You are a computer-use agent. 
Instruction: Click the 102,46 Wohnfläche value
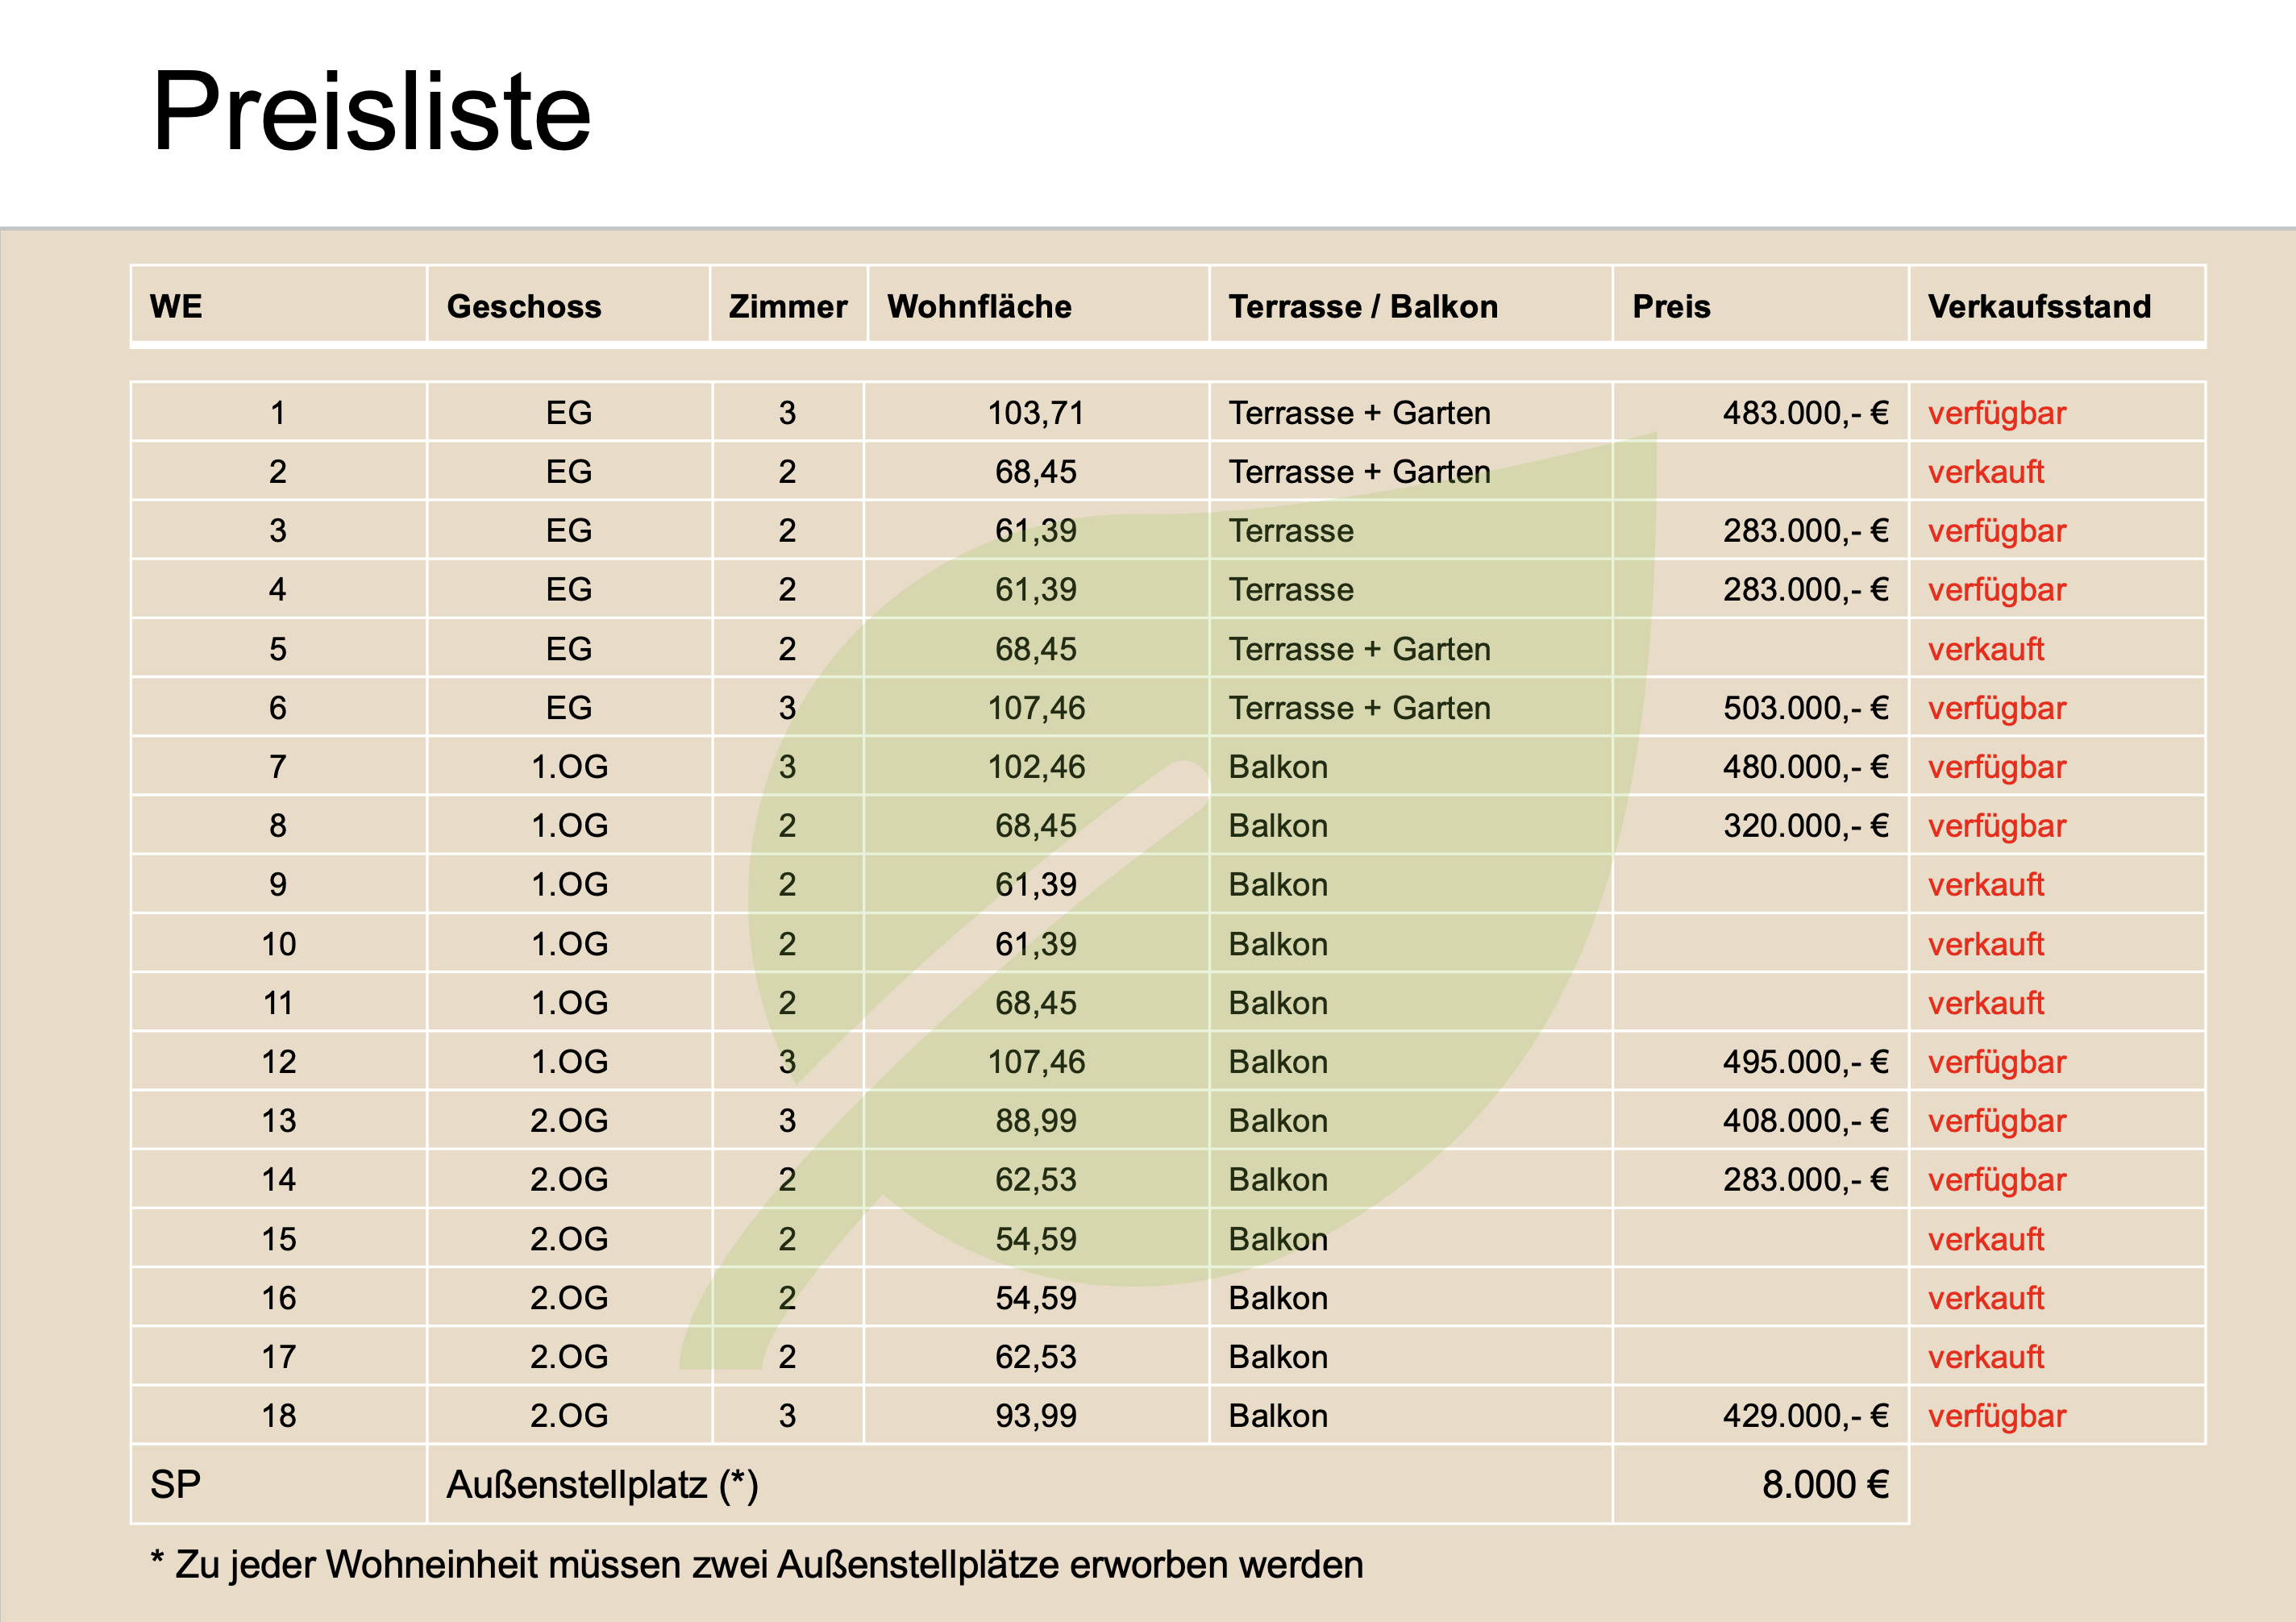click(x=1036, y=767)
